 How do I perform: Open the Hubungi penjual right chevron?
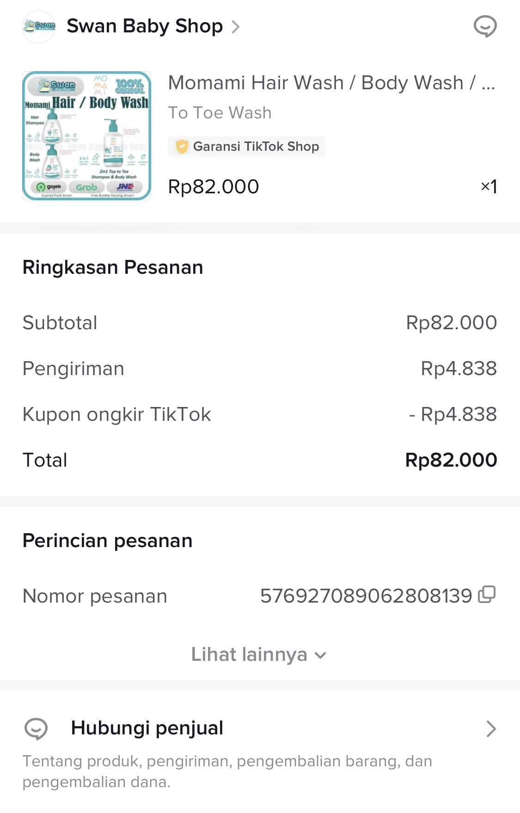[491, 729]
